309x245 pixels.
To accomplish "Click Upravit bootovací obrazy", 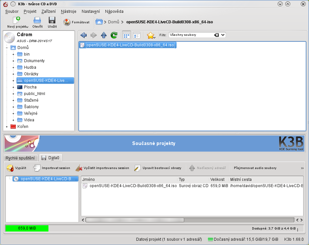I will [x=158, y=168].
